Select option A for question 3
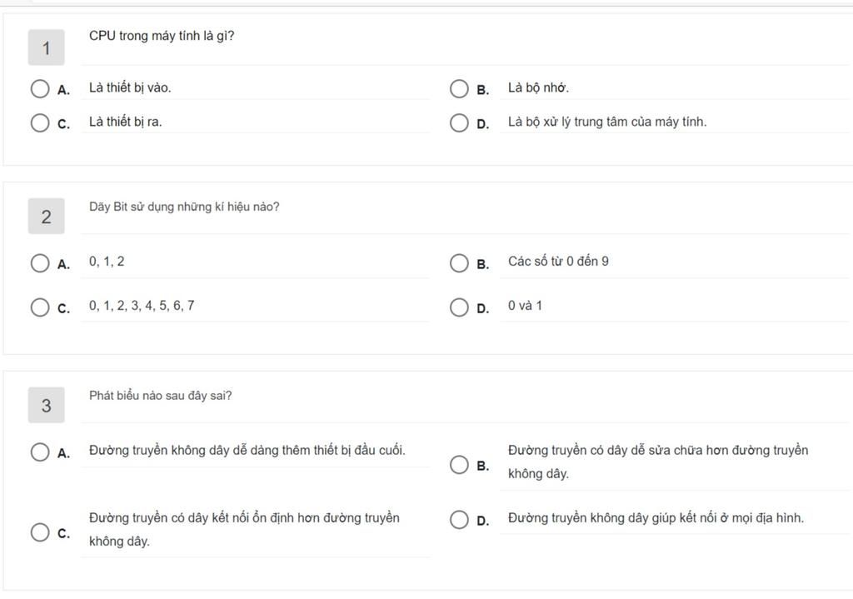853x599 pixels. 40,452
